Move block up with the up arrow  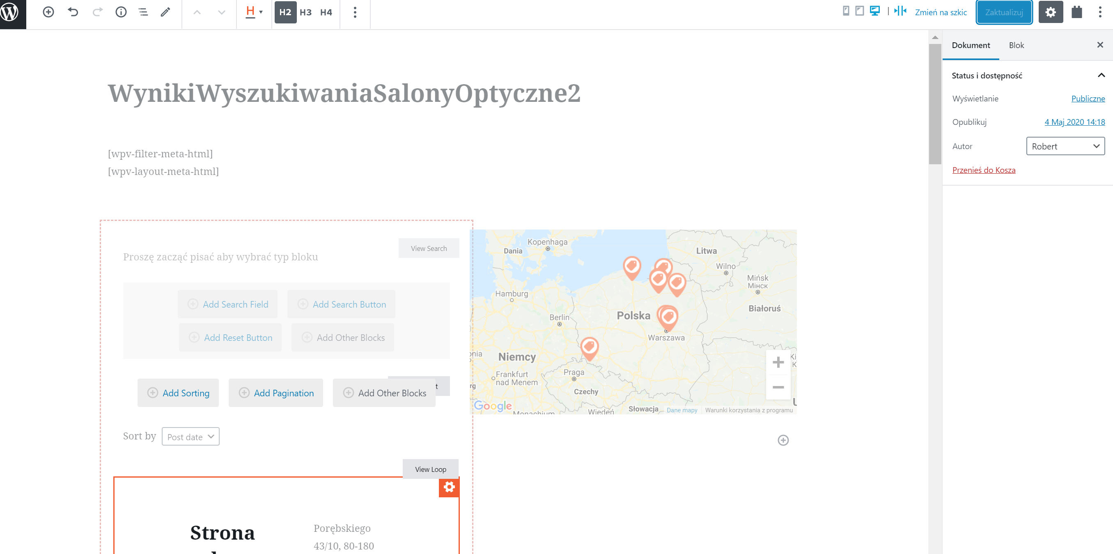197,12
